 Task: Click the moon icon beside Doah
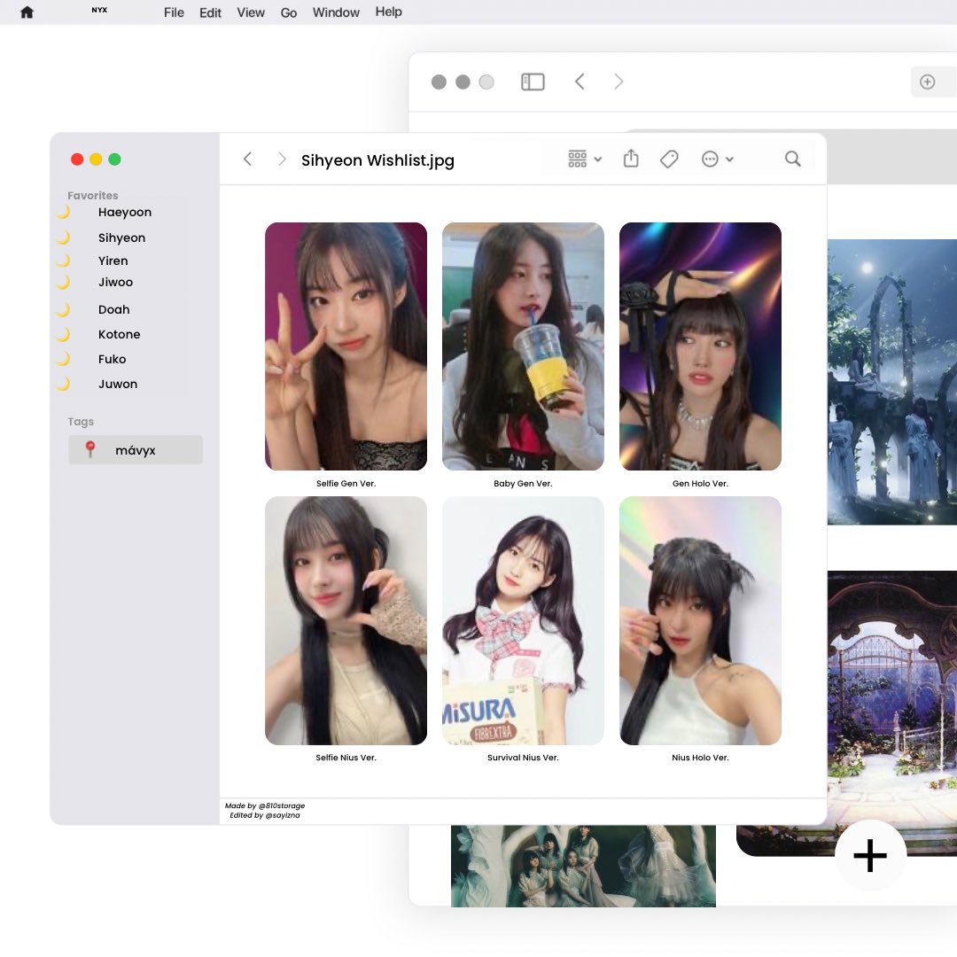coord(64,309)
